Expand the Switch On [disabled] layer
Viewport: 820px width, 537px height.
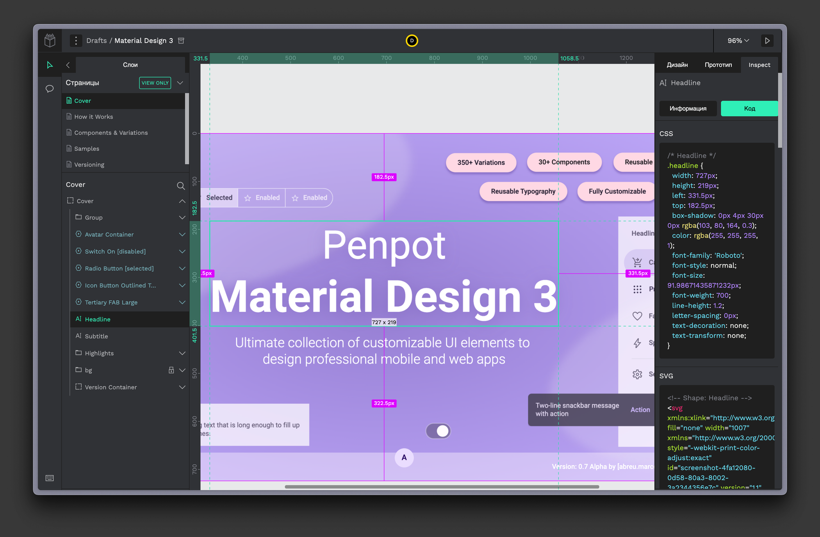click(182, 251)
